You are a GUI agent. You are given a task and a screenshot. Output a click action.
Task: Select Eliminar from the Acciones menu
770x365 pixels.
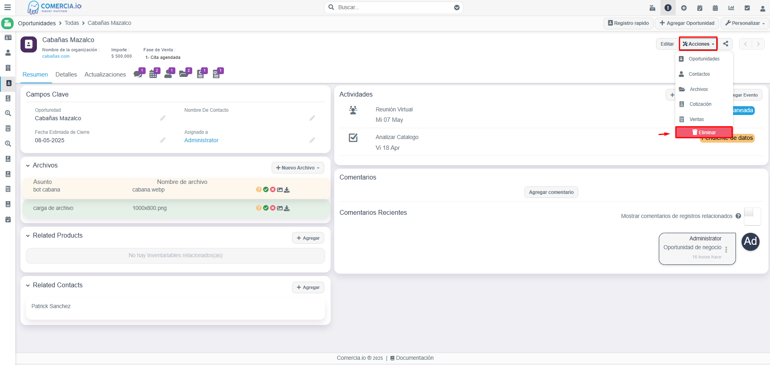704,132
